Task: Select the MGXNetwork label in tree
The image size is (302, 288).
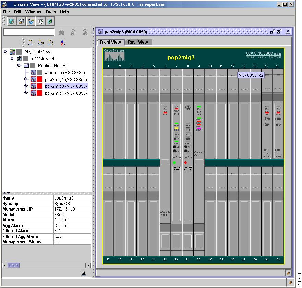Action: pos(43,59)
